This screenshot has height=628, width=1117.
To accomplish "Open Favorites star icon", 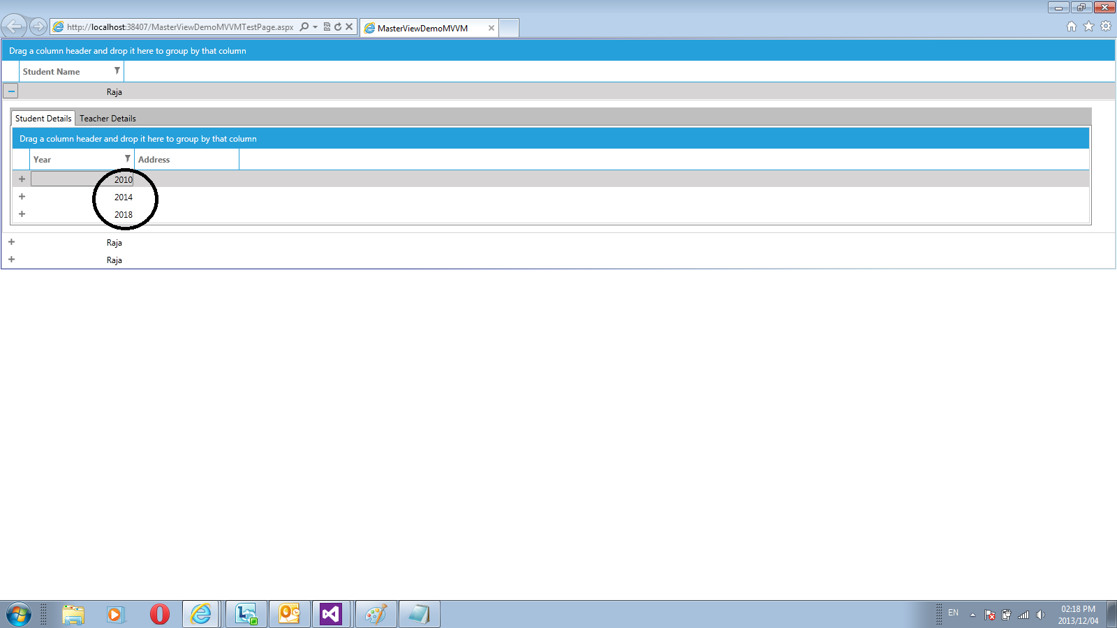I will pyautogui.click(x=1088, y=27).
